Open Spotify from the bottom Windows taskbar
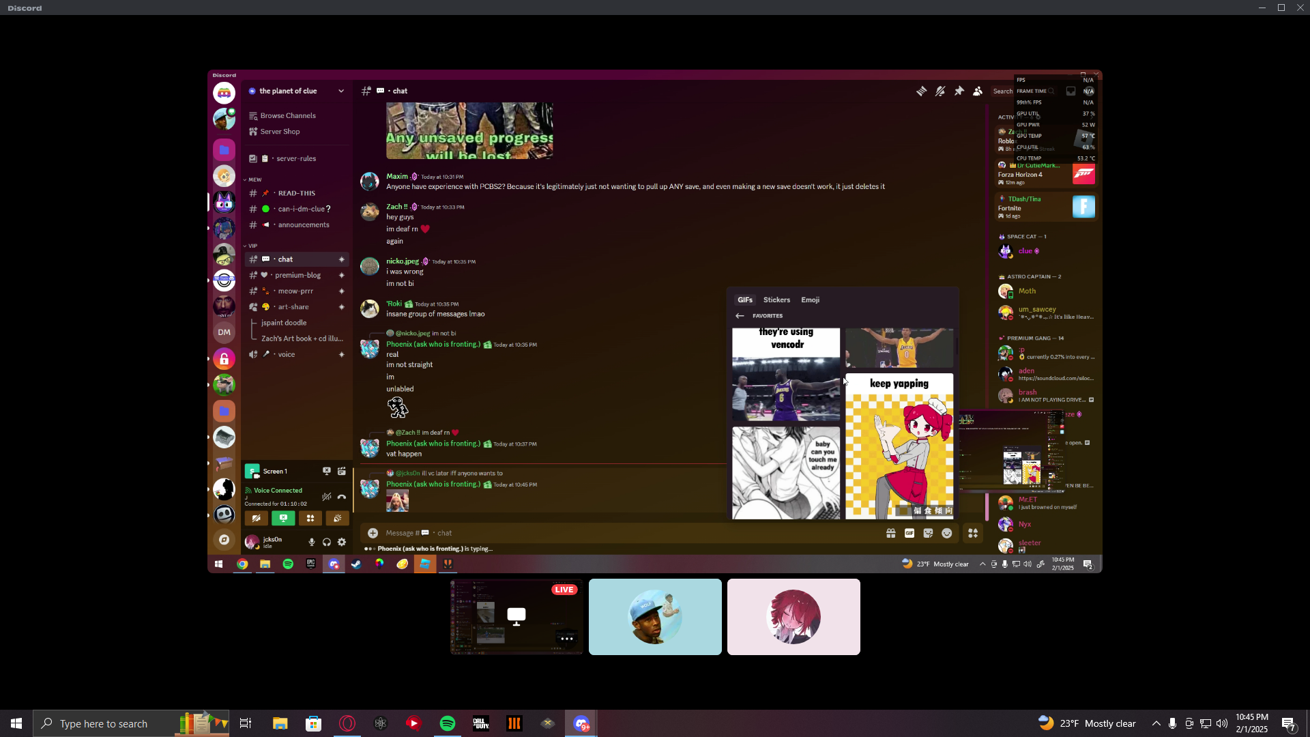The width and height of the screenshot is (1310, 737). 448,723
